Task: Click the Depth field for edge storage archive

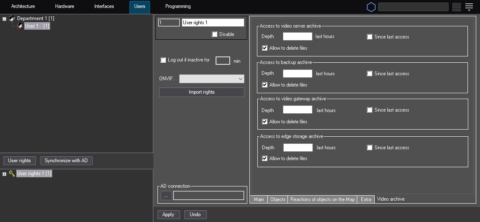Action: 298,148
